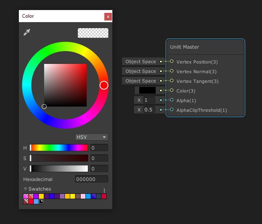Pick a color with the eyedropper tool
Viewport: 262px width, 224px height.
pyautogui.click(x=27, y=32)
